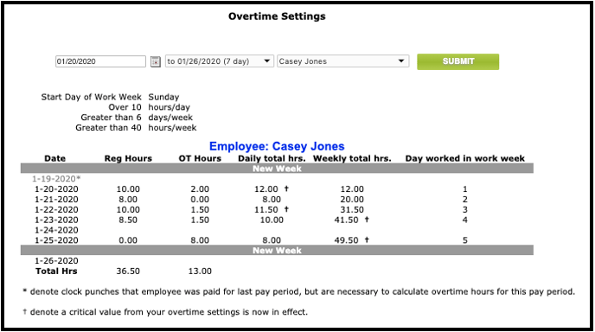Screen dimensions: 595x332
Task: Click the date 1-23-2020
Action: (56, 220)
